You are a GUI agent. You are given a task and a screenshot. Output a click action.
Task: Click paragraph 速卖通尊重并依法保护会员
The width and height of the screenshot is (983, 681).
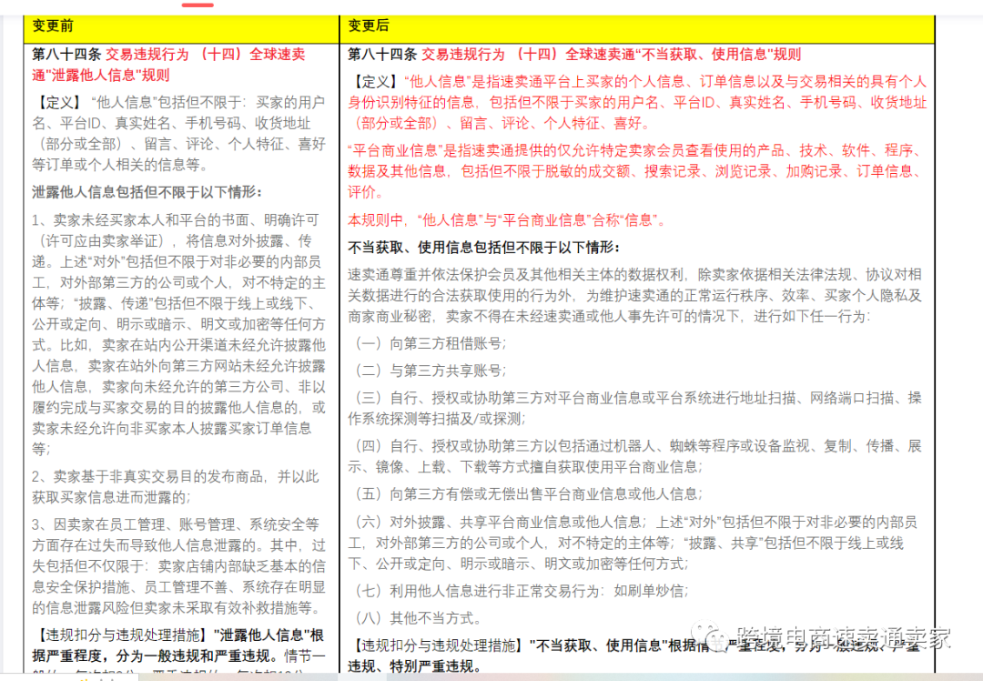point(634,295)
